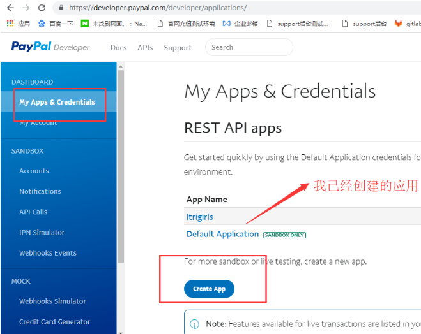
Task: Click the SANDBOX ONLY badge
Action: (x=284, y=235)
